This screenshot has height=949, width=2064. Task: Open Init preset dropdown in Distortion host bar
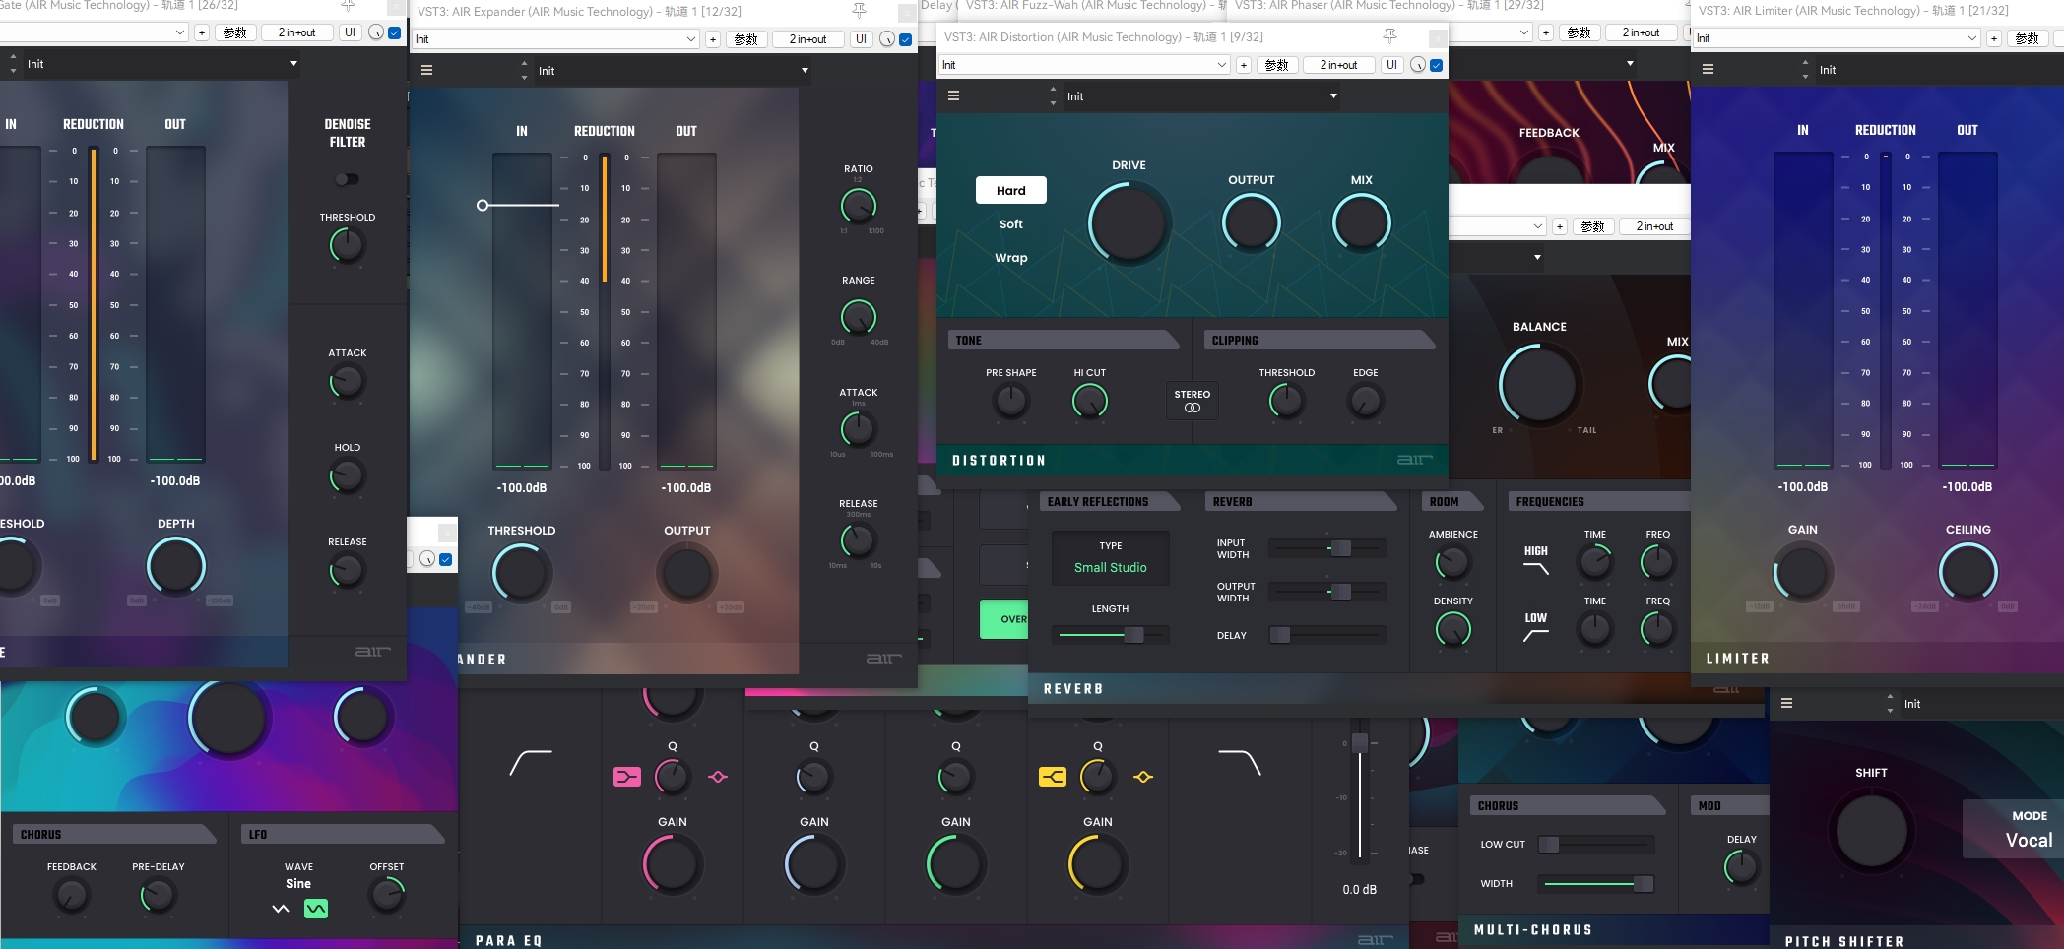(1084, 65)
